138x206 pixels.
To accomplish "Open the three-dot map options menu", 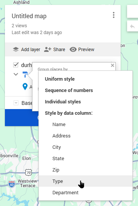I will click(113, 15).
